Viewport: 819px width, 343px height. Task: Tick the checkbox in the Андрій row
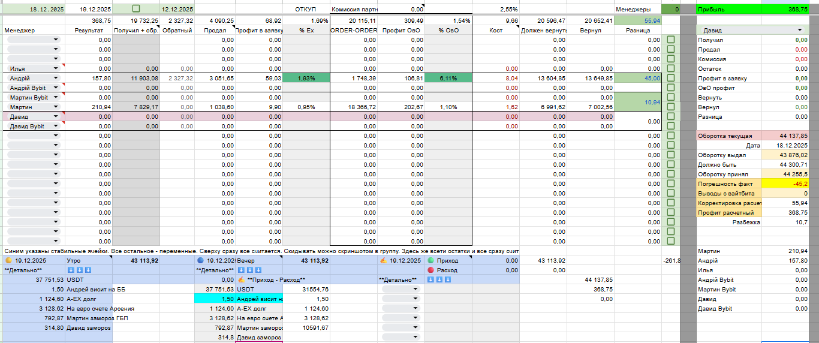(671, 78)
